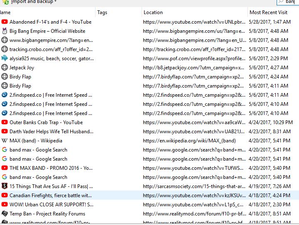Sort by the Tags column header
299x225 pixels.
(102, 12)
